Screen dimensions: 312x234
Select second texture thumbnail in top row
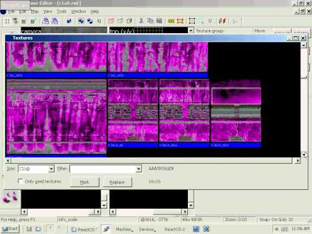pyautogui.click(x=158, y=57)
